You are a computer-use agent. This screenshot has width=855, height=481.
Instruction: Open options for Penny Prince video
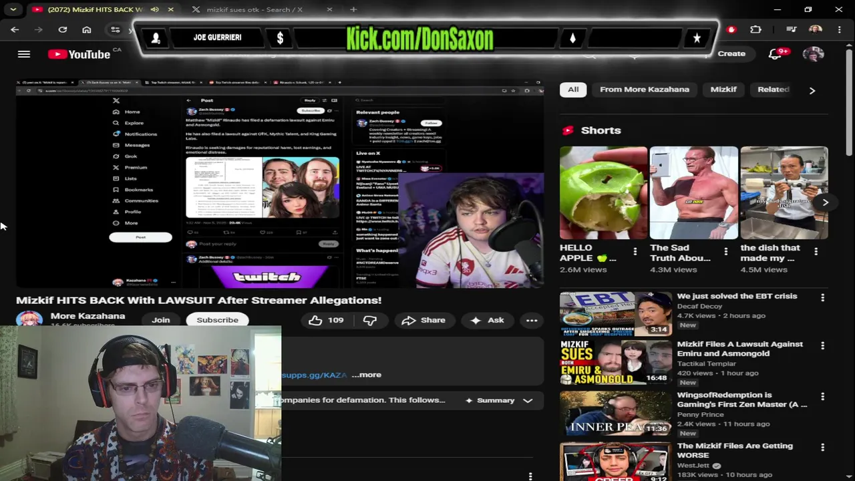822,396
